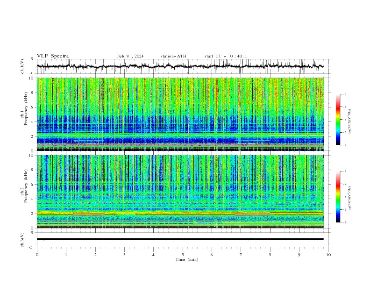Click the "2" kHz tick on ch.2 frequency axis
Image resolution: width=370 pixels, height=286 pixels.
coord(33,214)
